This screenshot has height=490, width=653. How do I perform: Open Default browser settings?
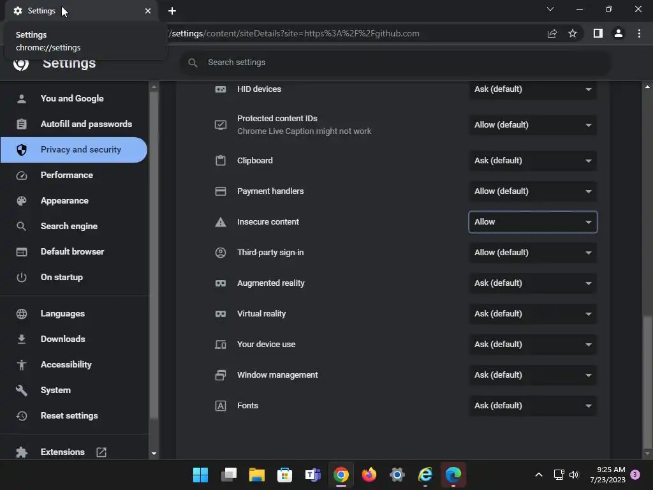tap(74, 251)
